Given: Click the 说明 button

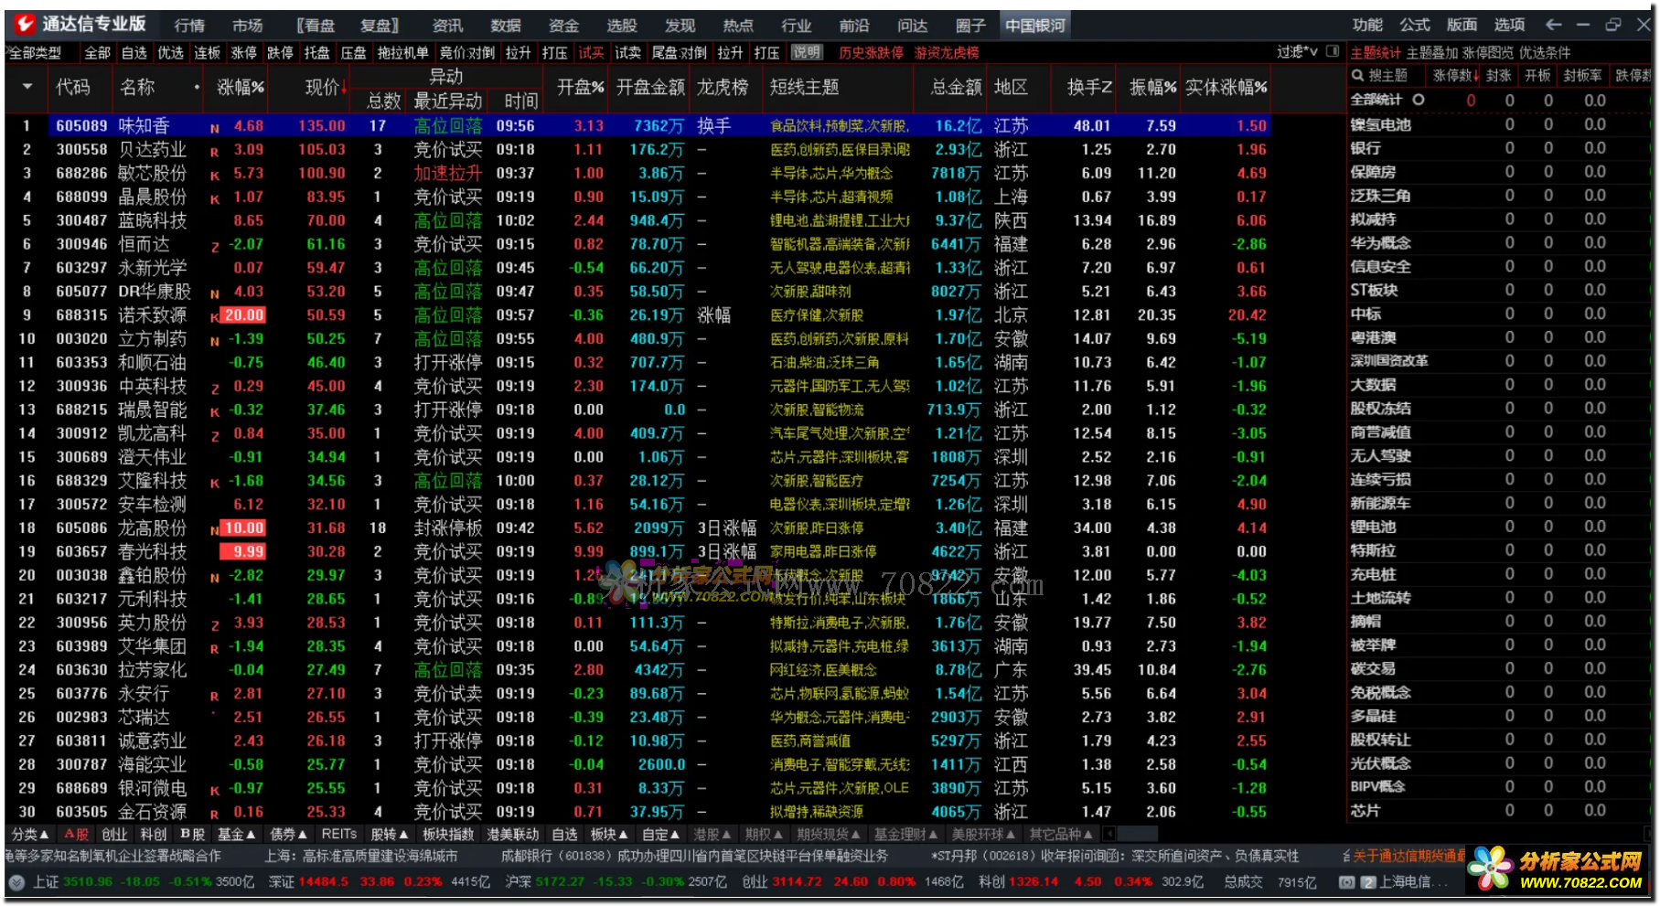Looking at the screenshot, I should point(807,52).
